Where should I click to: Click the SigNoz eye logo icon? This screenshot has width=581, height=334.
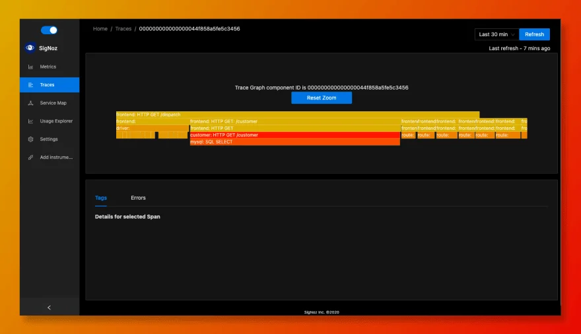pyautogui.click(x=30, y=47)
